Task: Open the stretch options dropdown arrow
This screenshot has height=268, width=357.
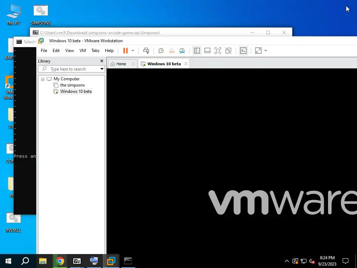Action: (265, 51)
